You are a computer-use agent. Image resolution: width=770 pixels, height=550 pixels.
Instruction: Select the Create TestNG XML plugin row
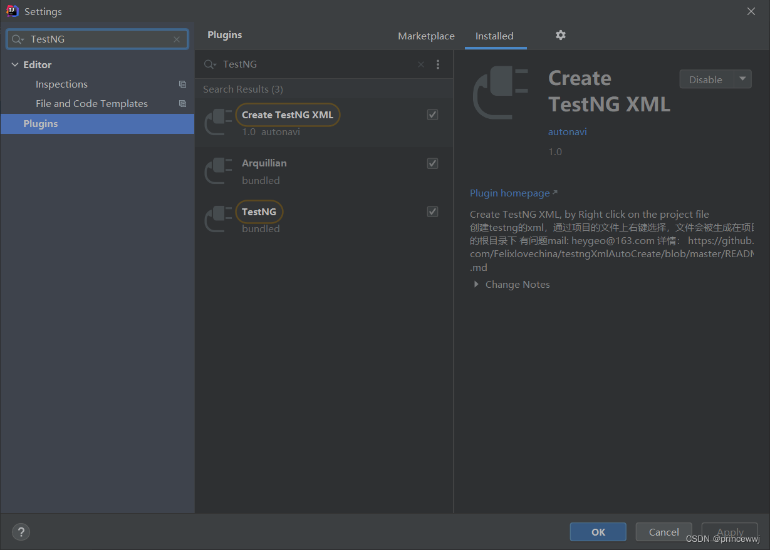tap(324, 123)
